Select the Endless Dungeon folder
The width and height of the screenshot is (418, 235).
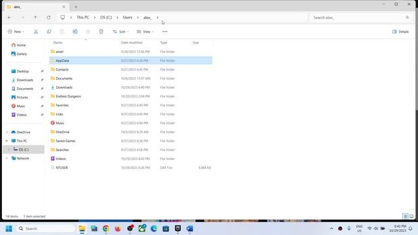(68, 96)
